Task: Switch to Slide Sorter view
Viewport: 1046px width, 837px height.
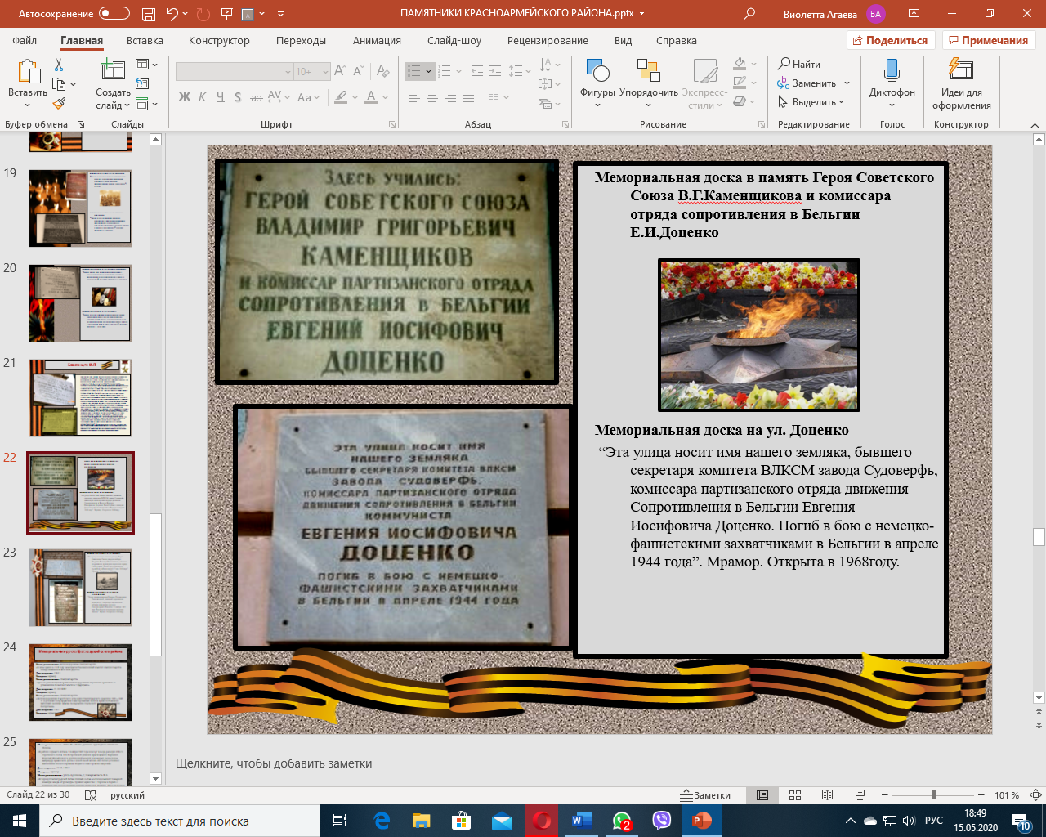Action: pyautogui.click(x=795, y=795)
